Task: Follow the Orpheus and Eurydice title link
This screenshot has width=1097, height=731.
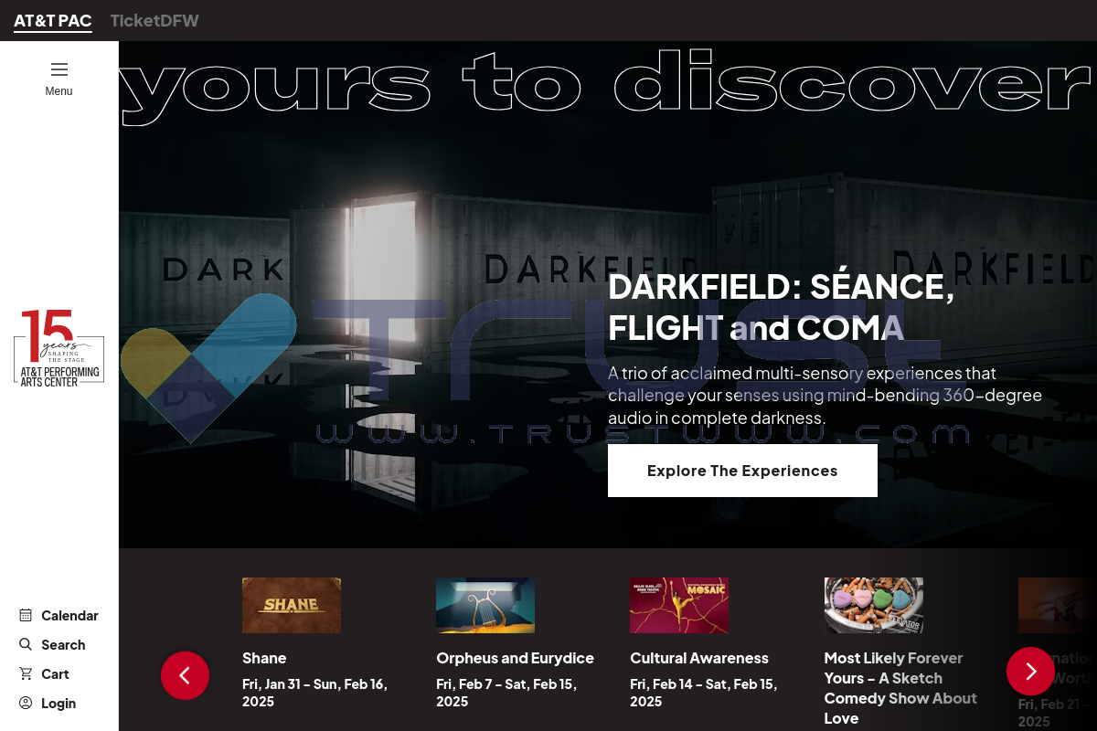Action: tap(515, 658)
